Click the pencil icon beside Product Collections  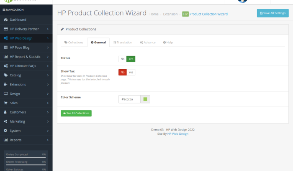(62, 29)
